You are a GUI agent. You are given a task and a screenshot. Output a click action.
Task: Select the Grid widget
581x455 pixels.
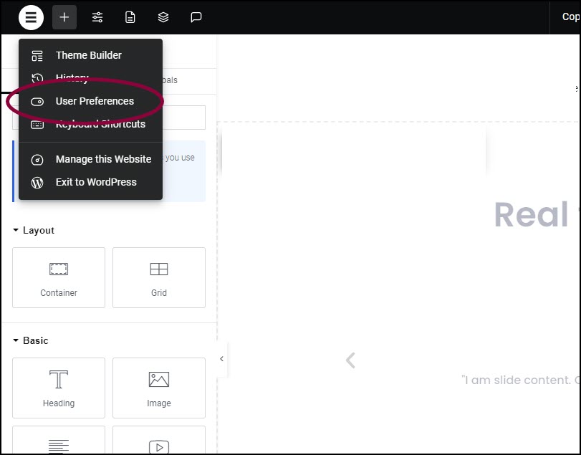pos(159,277)
